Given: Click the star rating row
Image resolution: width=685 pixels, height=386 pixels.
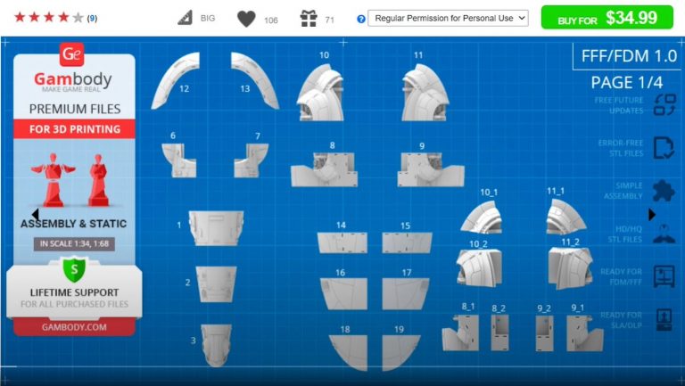Looking at the screenshot, I should coord(49,18).
